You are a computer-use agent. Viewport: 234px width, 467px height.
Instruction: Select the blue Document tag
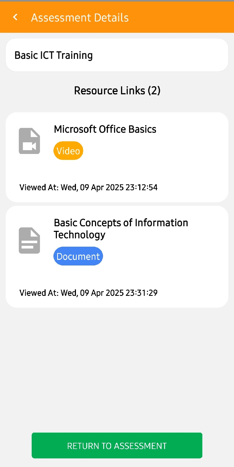(x=78, y=256)
